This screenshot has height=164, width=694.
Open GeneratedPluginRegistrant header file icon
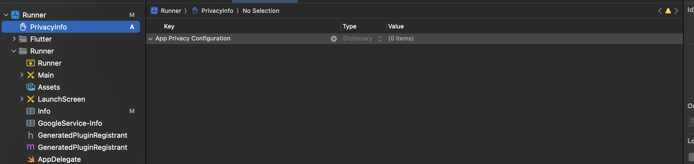[x=30, y=135]
